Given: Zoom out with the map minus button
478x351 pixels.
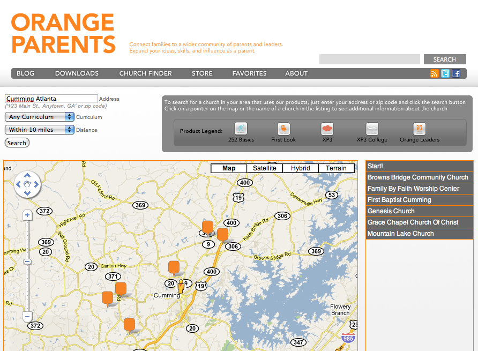Looking at the screenshot, I should click(27, 317).
